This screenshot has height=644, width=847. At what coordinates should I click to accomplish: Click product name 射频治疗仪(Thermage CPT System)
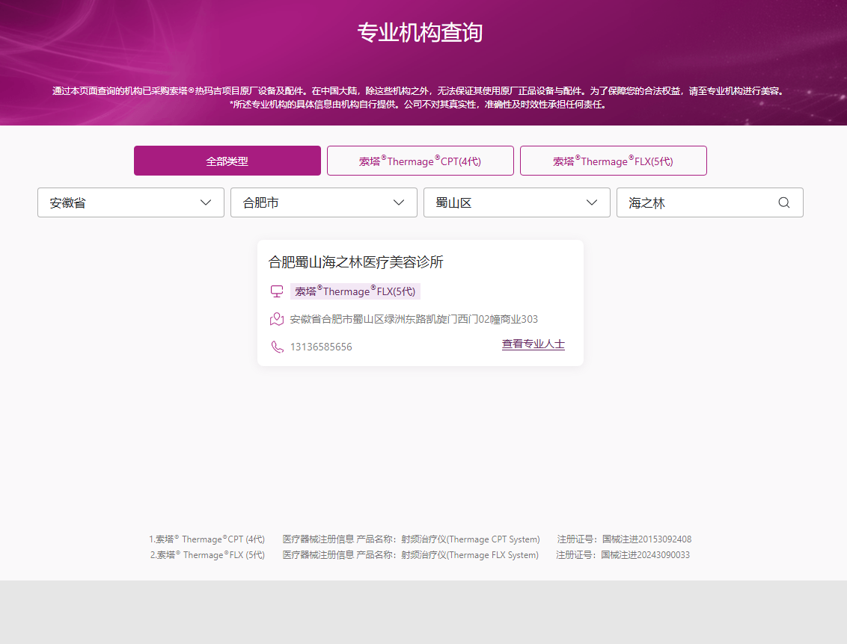(x=471, y=539)
